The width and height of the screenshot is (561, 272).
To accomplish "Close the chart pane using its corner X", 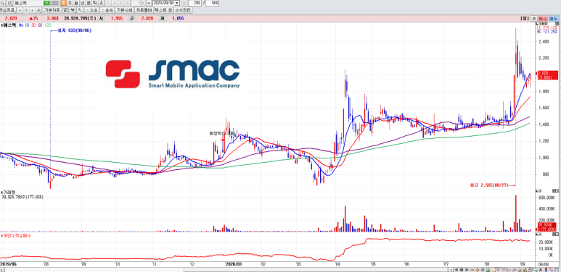I will (557, 24).
